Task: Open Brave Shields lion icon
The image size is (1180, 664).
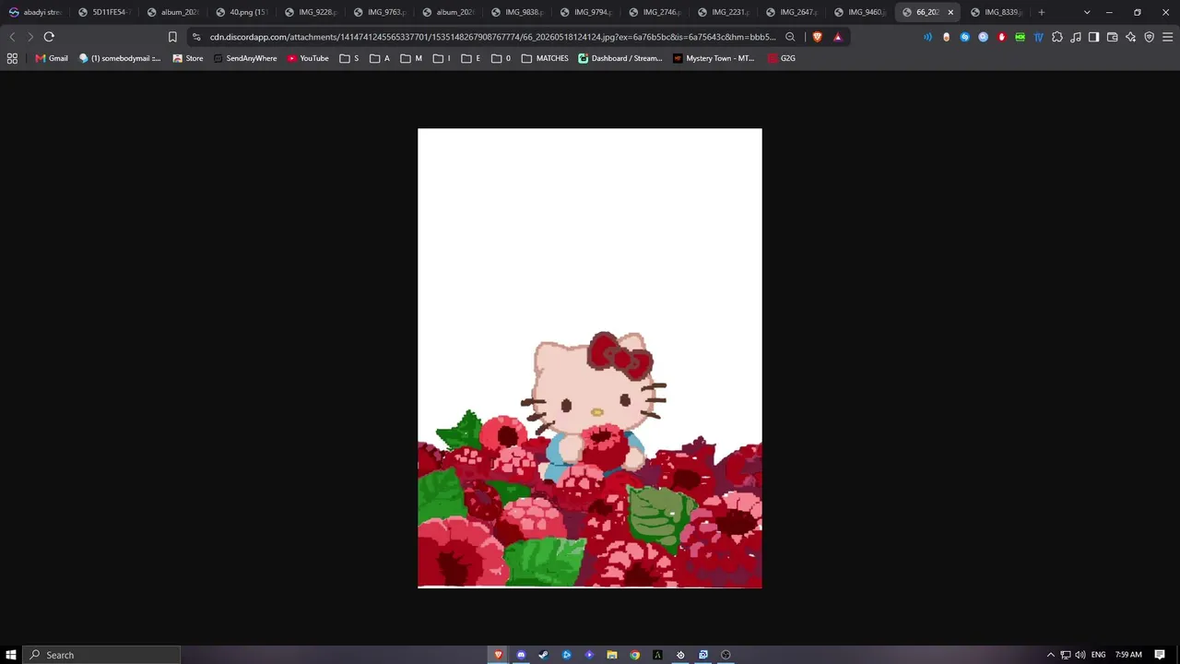Action: (x=817, y=37)
